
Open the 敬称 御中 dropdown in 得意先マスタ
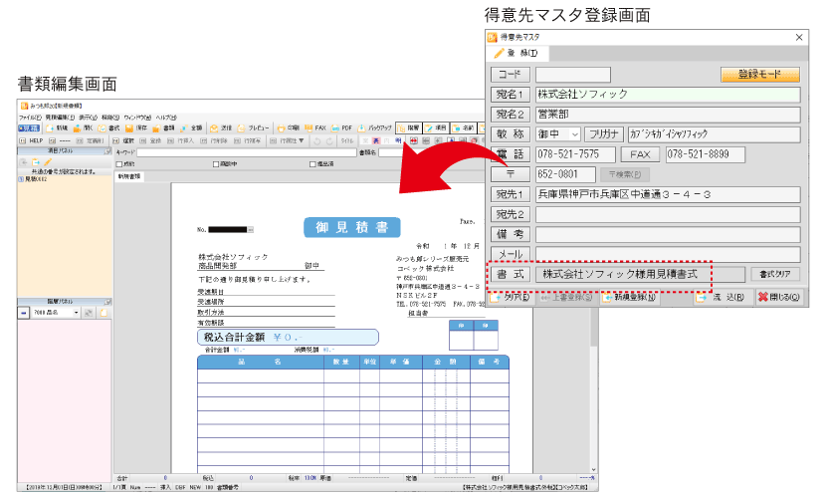tap(575, 134)
